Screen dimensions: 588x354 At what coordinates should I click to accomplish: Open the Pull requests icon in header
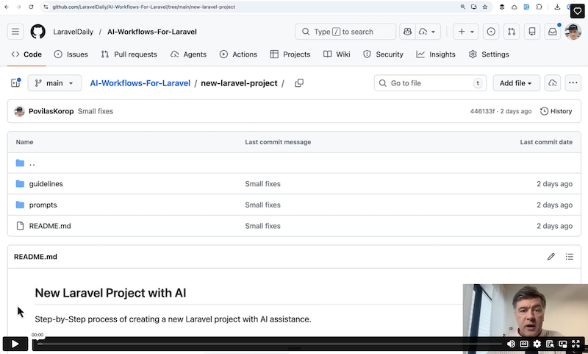tap(512, 32)
